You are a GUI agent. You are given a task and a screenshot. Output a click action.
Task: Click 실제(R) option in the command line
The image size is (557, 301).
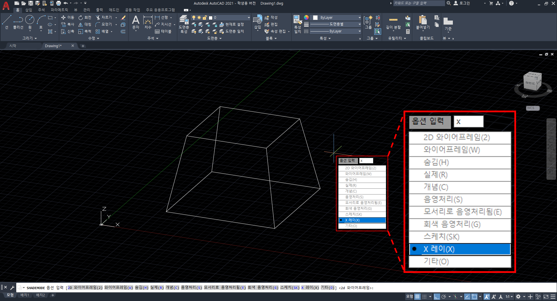[x=157, y=288]
